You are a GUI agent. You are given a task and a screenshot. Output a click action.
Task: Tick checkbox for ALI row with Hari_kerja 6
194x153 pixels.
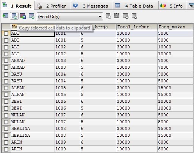click(6, 47)
